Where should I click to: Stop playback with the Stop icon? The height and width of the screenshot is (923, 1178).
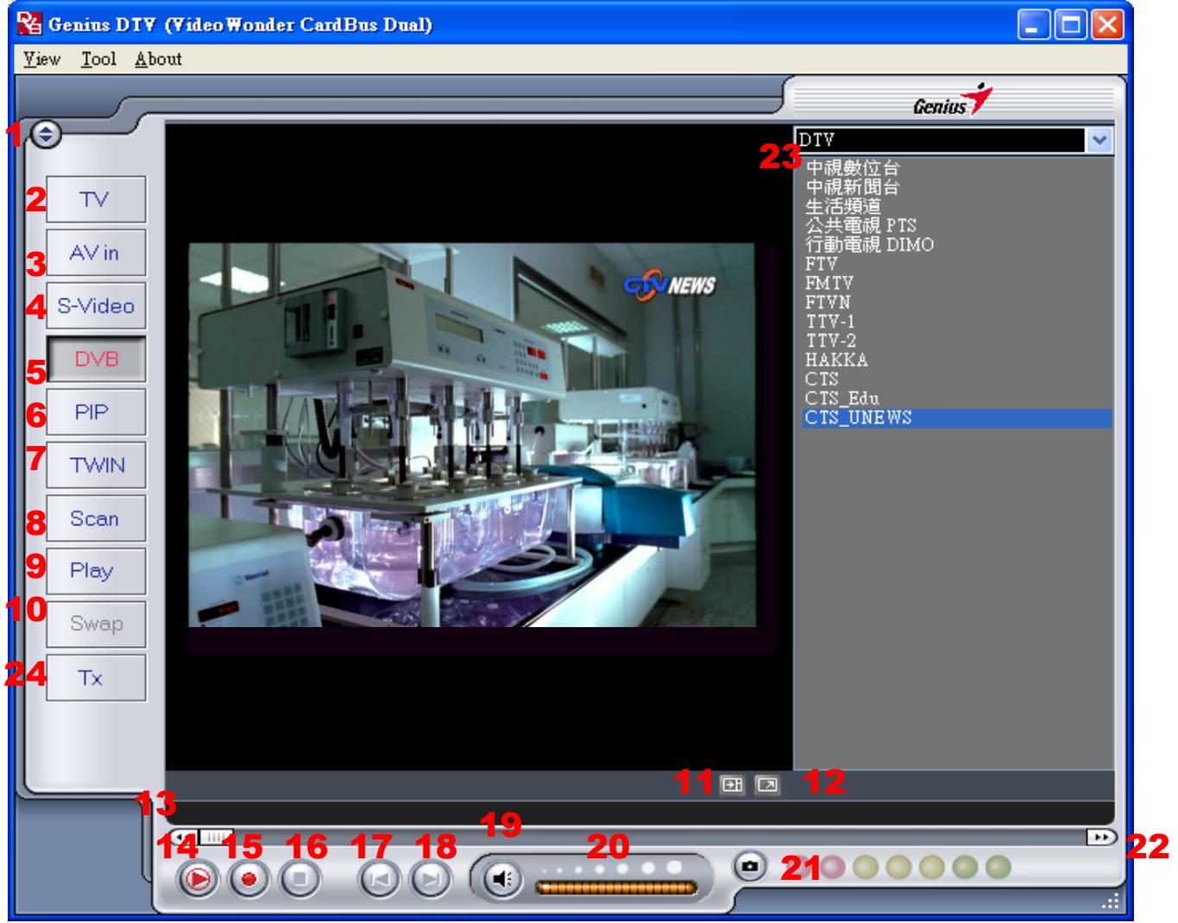coord(300,879)
